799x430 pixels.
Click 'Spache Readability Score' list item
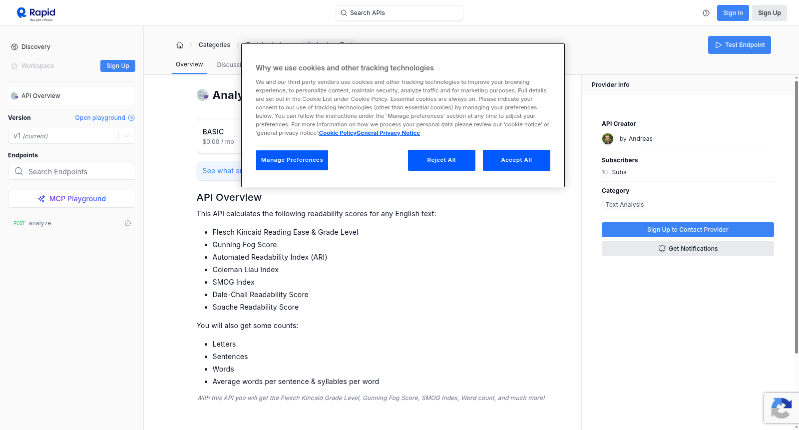(x=255, y=307)
